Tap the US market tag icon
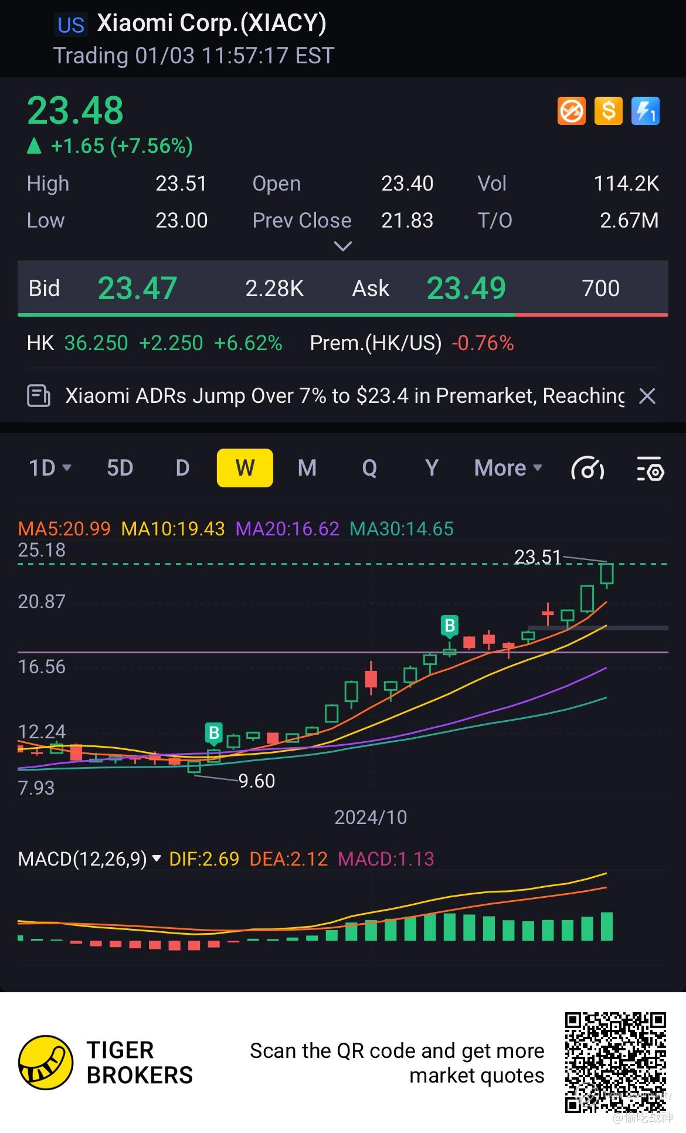 click(x=71, y=25)
